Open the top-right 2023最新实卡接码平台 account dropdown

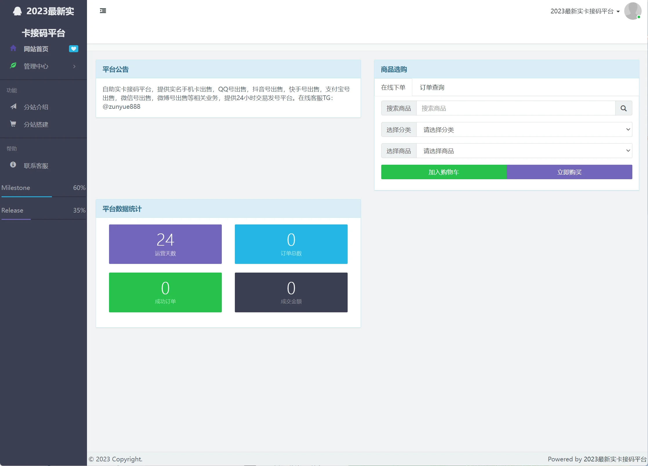pyautogui.click(x=585, y=11)
